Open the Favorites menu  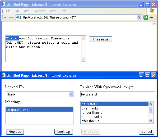coord(40,11)
